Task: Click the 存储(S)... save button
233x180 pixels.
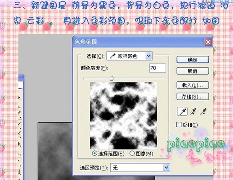Action: click(193, 96)
